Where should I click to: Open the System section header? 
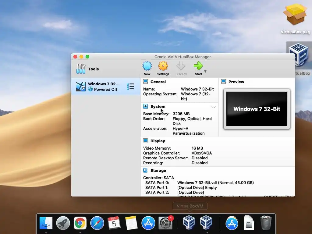(158, 106)
